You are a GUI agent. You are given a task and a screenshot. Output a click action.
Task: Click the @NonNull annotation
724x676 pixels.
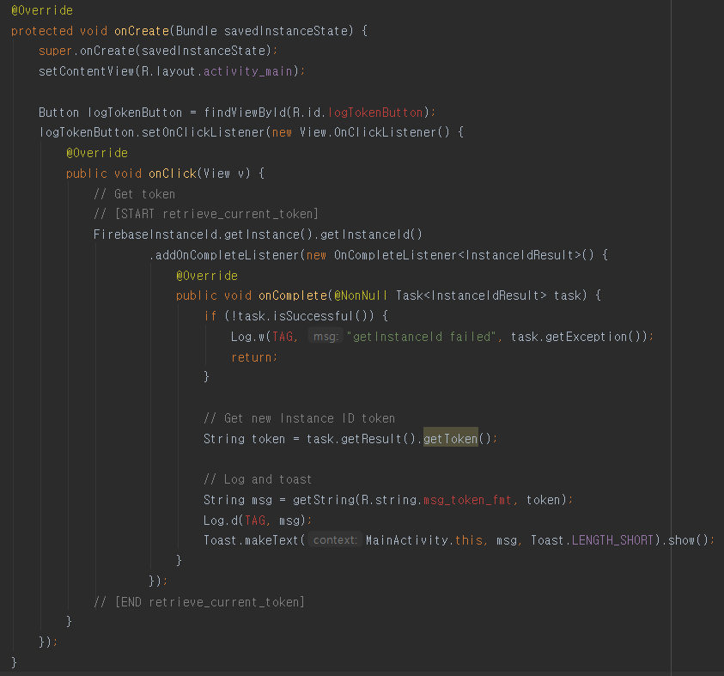tap(361, 295)
